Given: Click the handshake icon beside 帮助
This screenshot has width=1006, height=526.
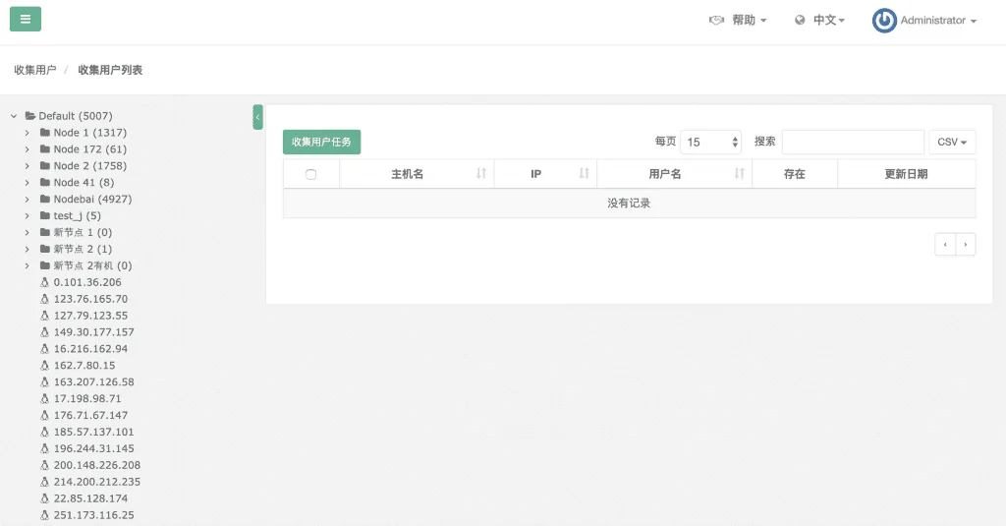Looking at the screenshot, I should (716, 20).
